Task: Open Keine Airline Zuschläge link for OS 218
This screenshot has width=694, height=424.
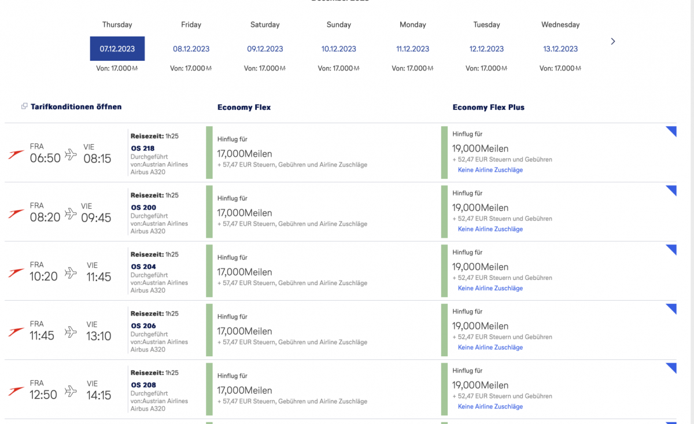Action: [x=490, y=170]
